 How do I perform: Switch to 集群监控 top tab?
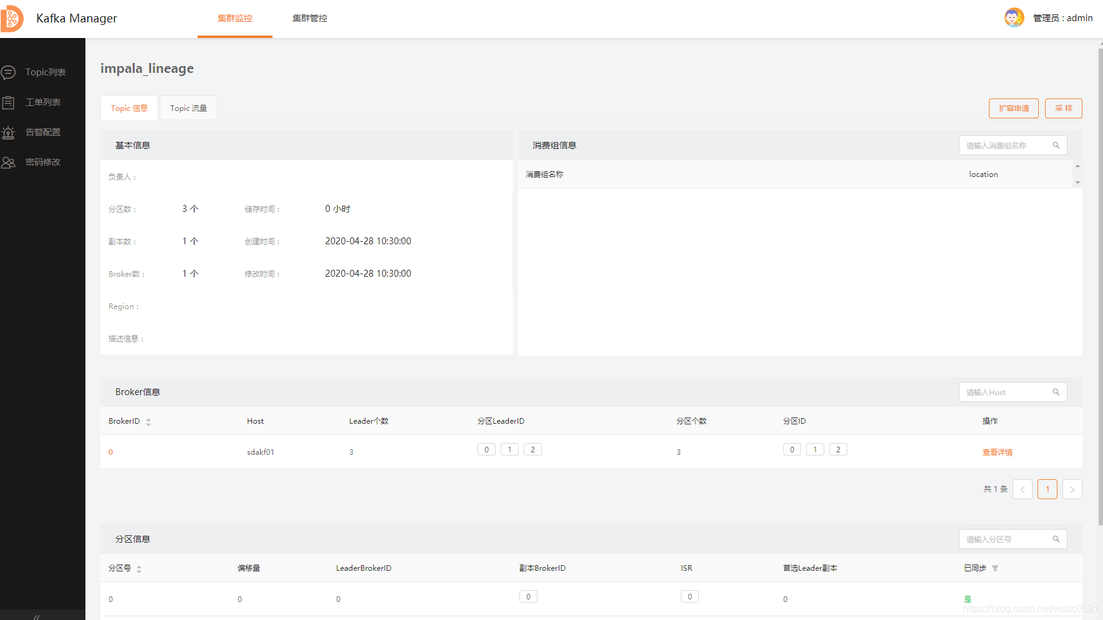click(x=235, y=19)
